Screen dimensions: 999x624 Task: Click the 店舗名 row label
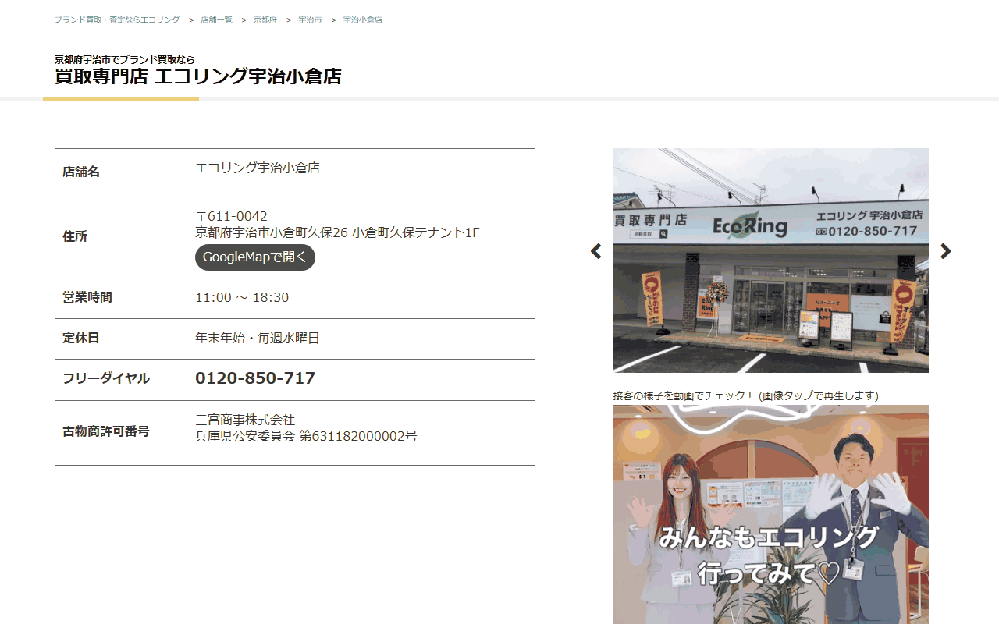coord(81,172)
